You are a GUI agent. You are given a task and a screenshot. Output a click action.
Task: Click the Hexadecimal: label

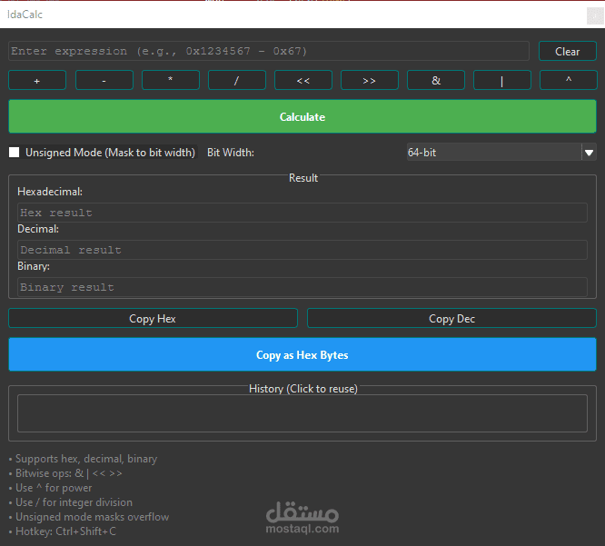[x=50, y=192]
